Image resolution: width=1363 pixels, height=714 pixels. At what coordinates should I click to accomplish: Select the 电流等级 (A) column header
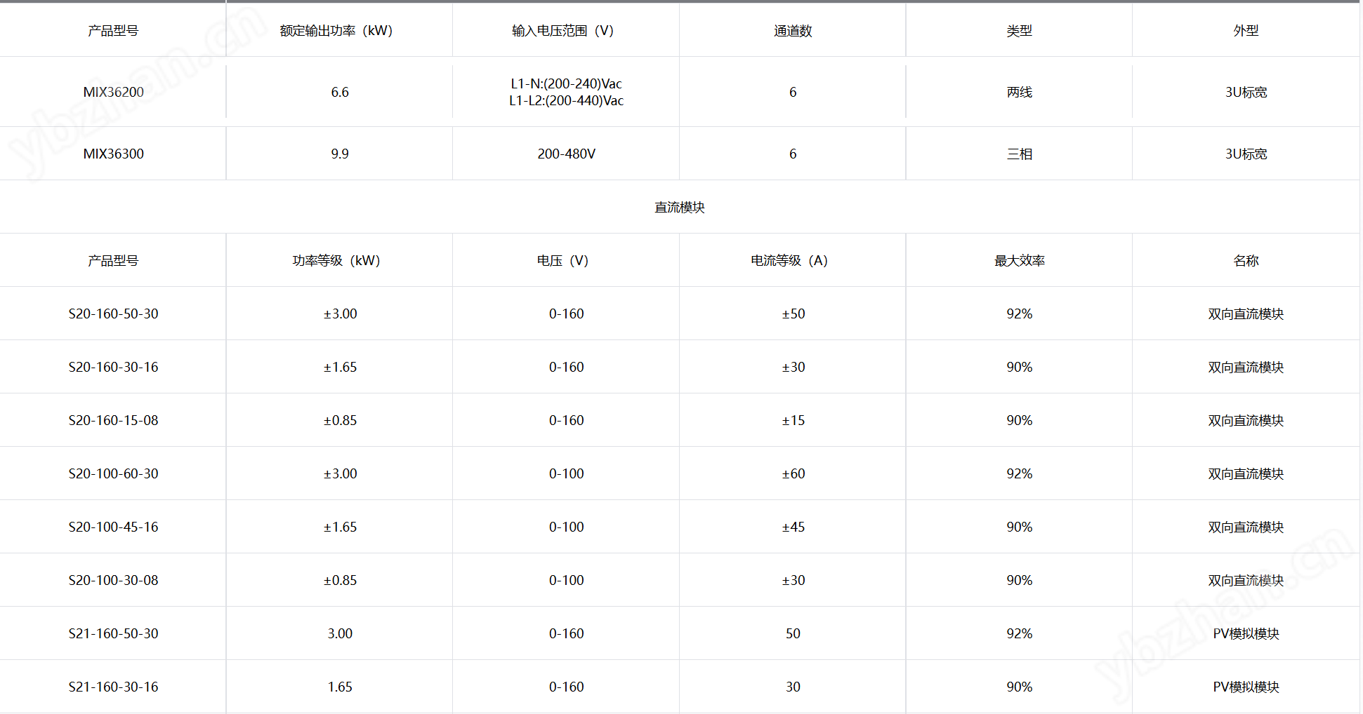click(793, 260)
